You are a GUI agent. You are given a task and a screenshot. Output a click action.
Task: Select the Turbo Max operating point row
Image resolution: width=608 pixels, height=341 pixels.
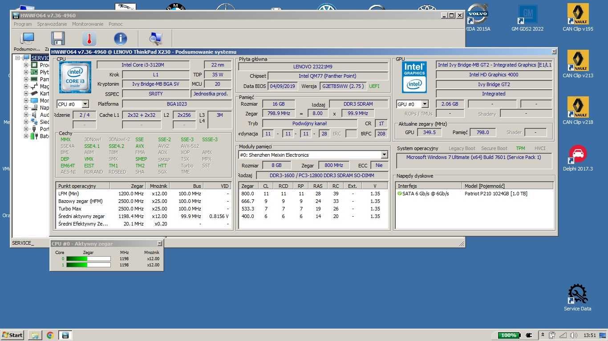point(143,209)
